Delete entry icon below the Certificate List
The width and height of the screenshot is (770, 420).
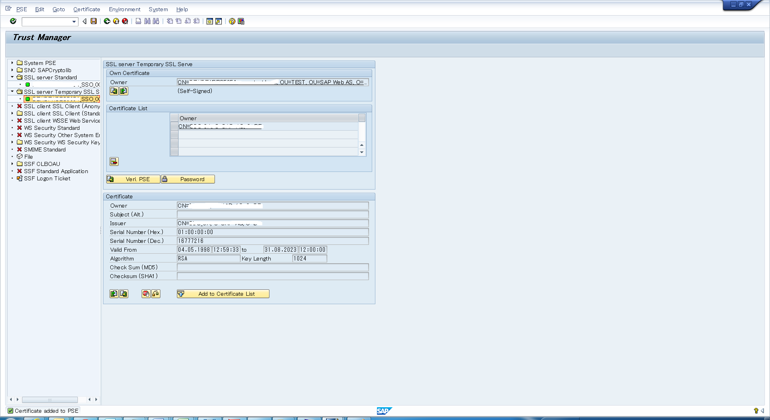tap(114, 162)
